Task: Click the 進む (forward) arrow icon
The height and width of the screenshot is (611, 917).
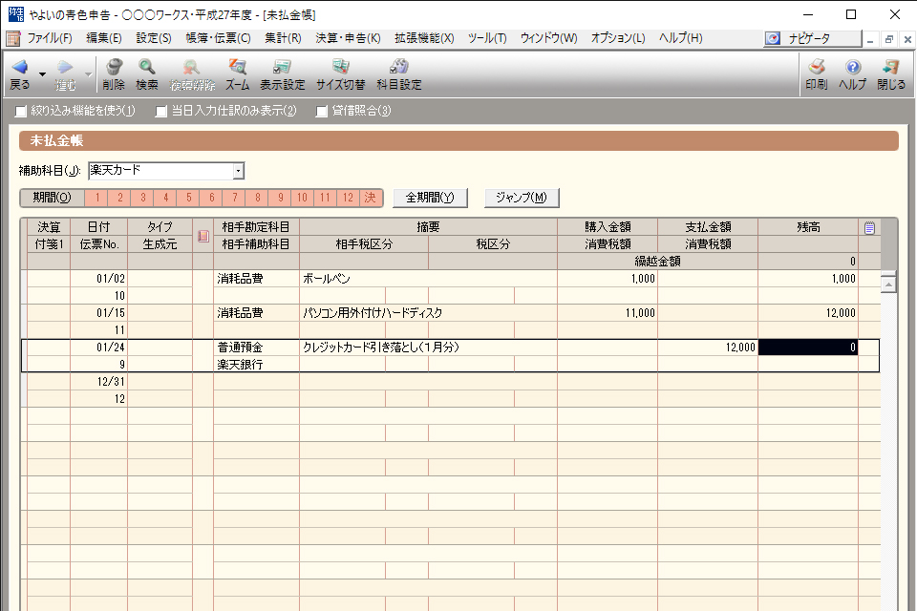Action: pos(66,67)
